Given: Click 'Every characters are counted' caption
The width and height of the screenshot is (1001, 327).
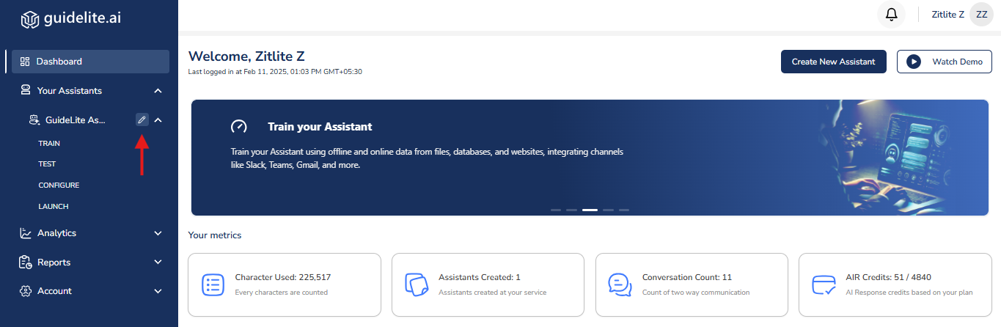Looking at the screenshot, I should pos(282,293).
